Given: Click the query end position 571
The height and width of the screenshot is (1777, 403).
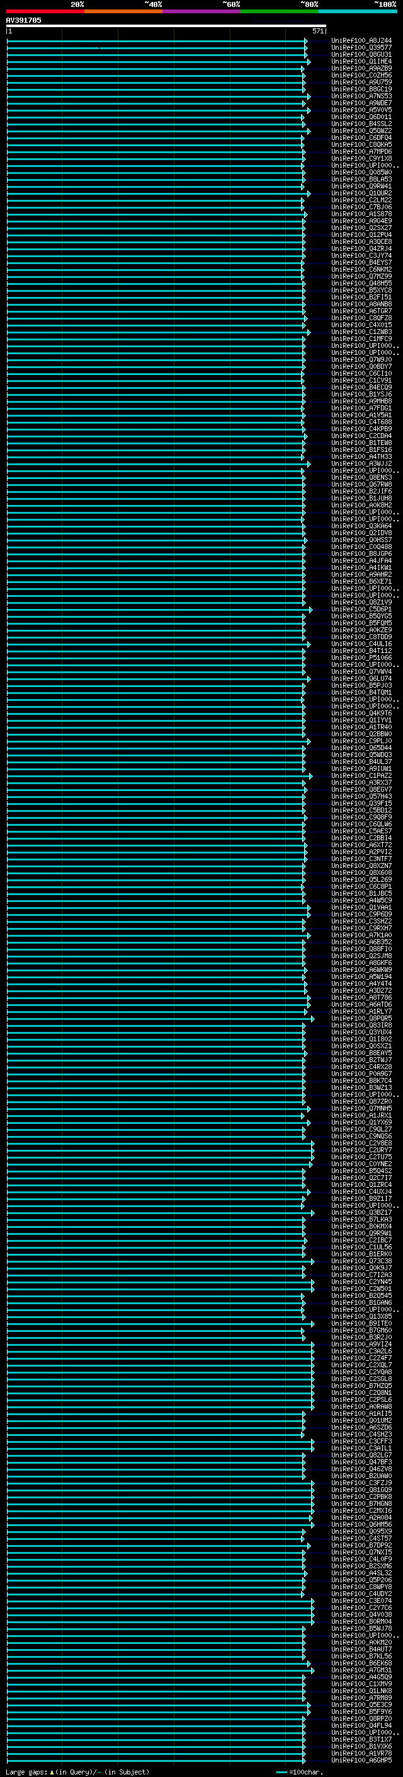Looking at the screenshot, I should coord(317,31).
